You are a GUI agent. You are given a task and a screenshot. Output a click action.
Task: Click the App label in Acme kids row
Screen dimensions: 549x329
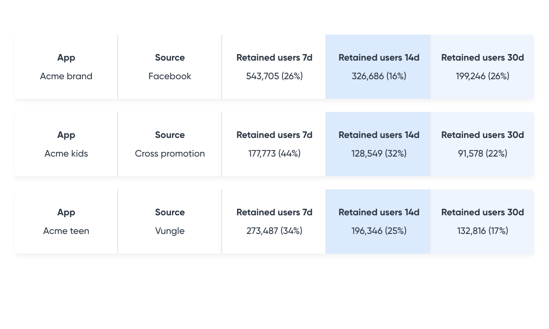click(66, 135)
